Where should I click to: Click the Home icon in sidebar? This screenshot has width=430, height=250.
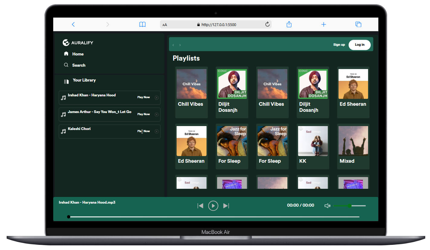point(66,54)
